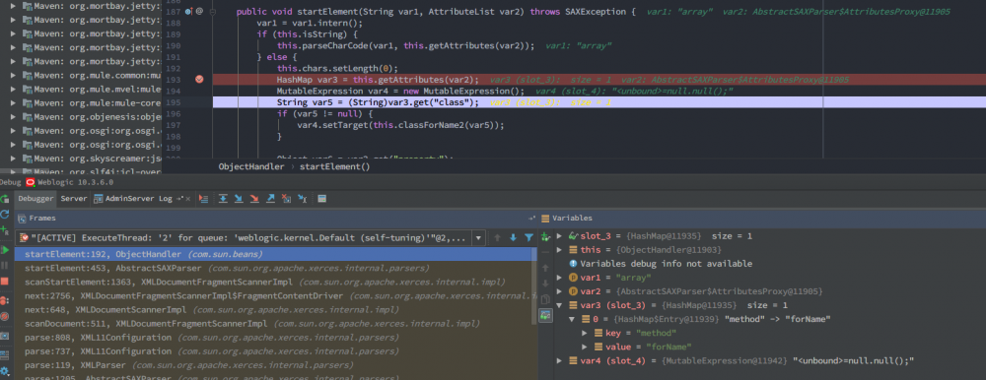Select the next frame down arrow
The image size is (986, 380).
click(513, 237)
